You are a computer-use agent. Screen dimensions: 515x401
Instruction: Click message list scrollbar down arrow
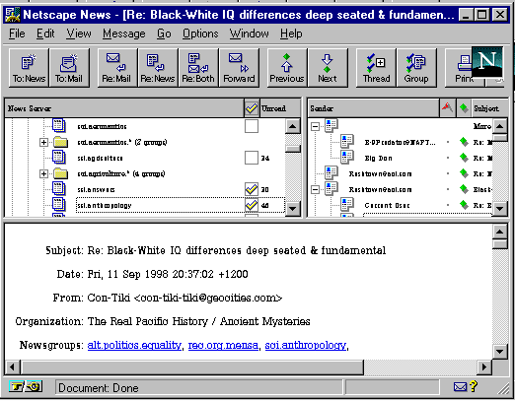pyautogui.click(x=500, y=208)
